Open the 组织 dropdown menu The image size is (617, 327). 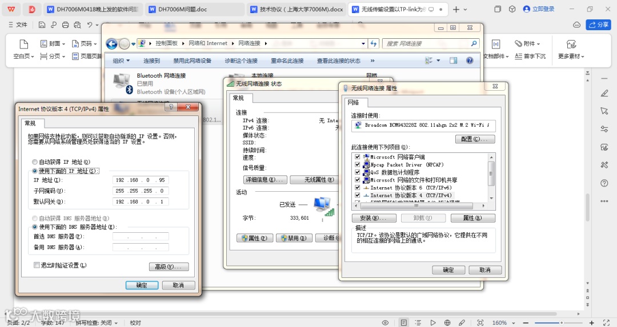click(121, 60)
